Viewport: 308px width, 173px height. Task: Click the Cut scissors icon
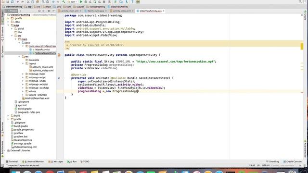point(28,2)
